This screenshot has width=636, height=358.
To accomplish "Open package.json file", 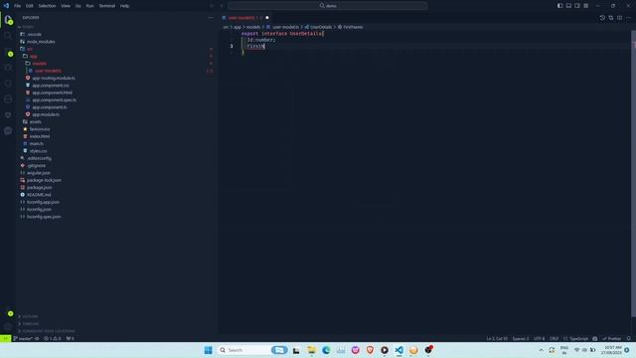I will pos(39,188).
